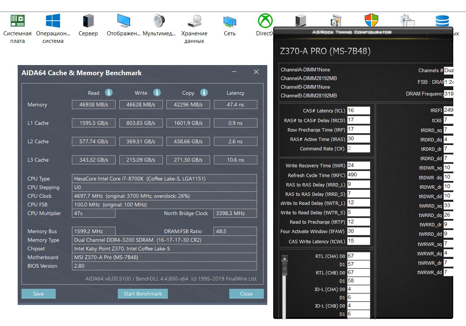The height and width of the screenshot is (326, 466).
Task: Open the DirectX Xbox icon
Action: pos(265,21)
